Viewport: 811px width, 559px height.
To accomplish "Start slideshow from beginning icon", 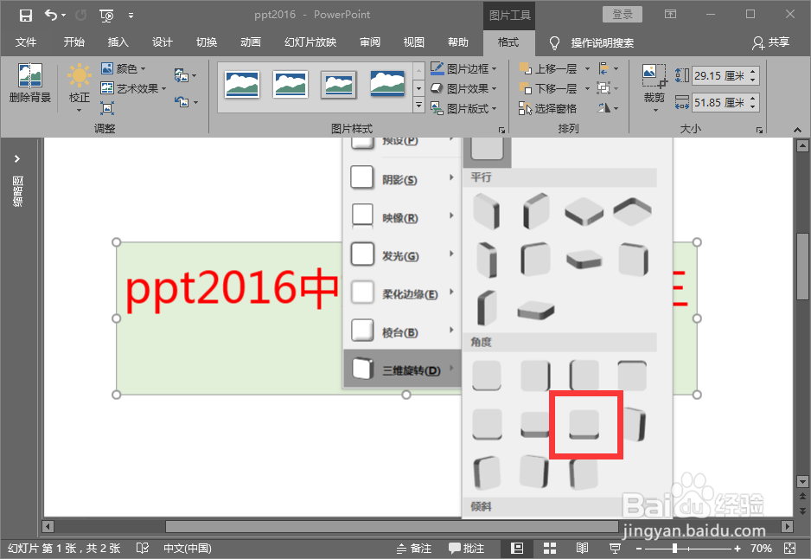I will [x=106, y=16].
